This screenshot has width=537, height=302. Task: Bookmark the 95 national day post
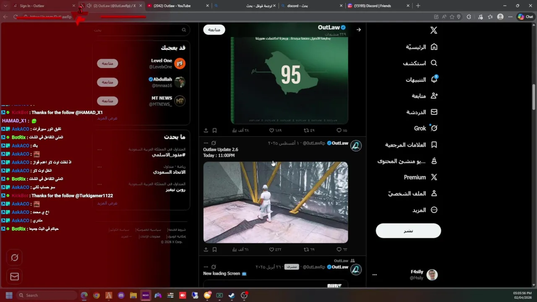tap(214, 130)
